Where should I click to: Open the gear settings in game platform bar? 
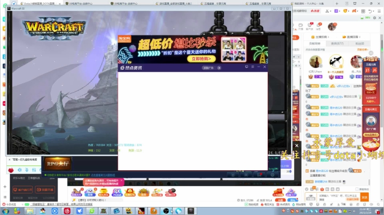point(273,175)
